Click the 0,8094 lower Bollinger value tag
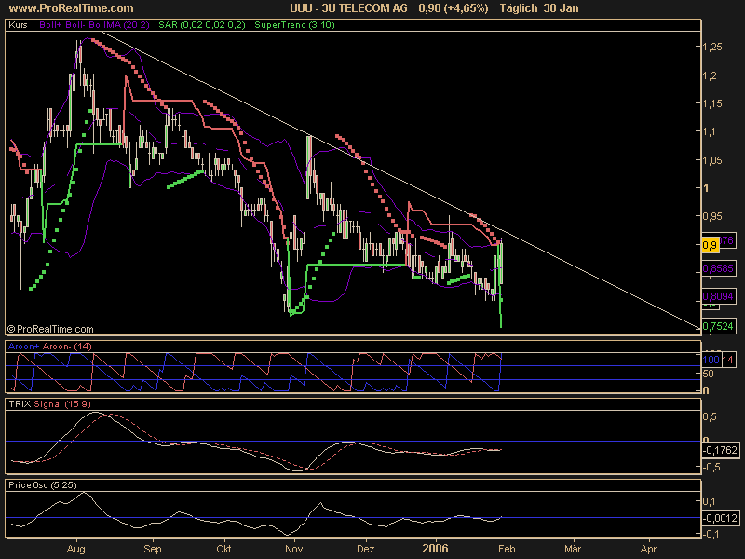The height and width of the screenshot is (559, 745). (718, 296)
